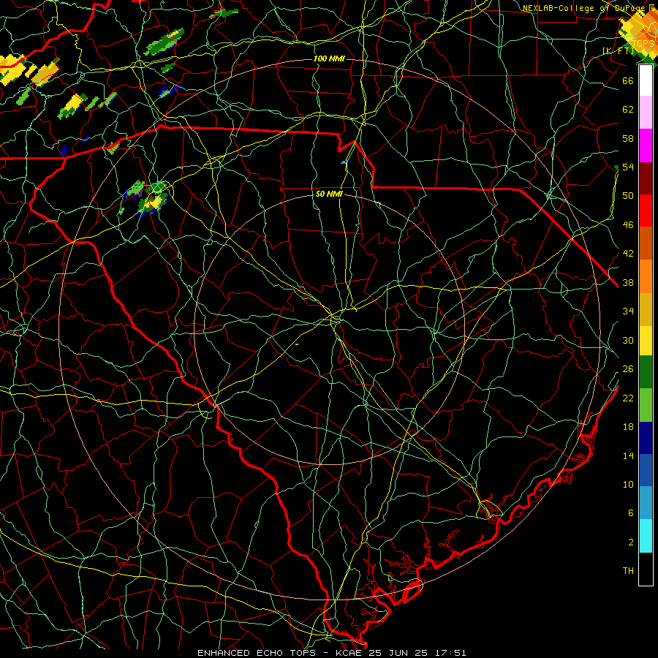Click the 6 legend value
658x658 pixels.
[631, 513]
